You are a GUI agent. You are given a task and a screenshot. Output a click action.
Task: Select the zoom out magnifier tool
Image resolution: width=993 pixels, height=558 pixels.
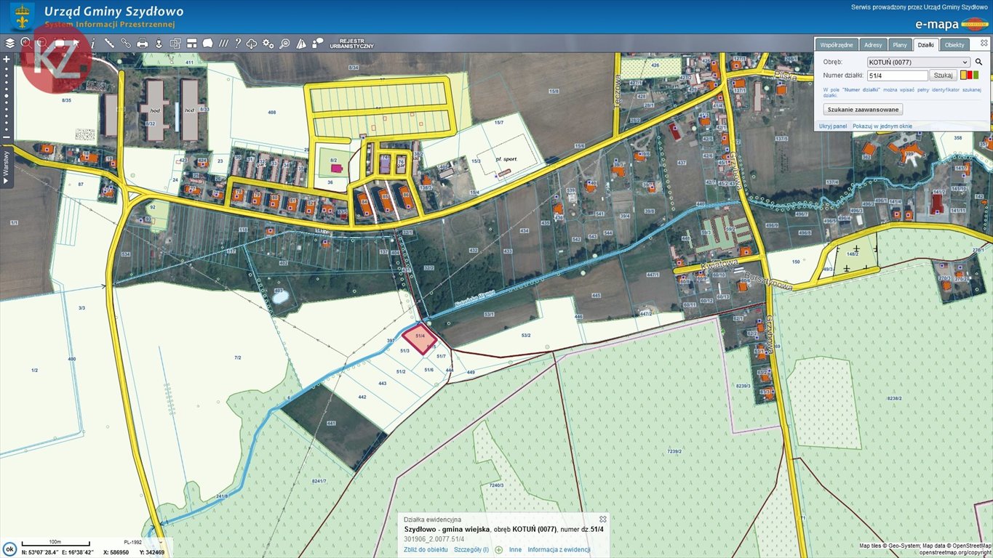(x=42, y=43)
